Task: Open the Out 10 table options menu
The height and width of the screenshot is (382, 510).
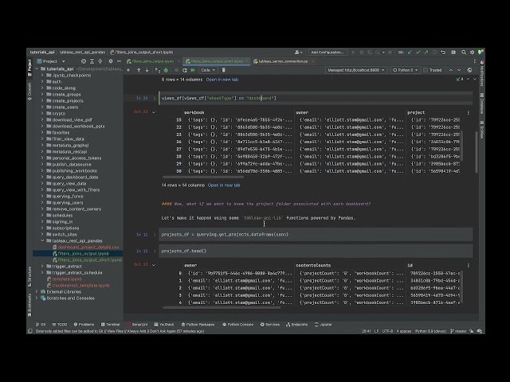Action: [469, 112]
